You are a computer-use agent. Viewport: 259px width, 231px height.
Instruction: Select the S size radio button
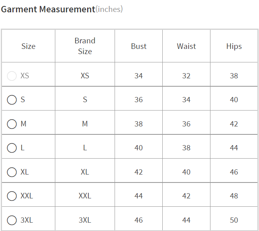[12, 100]
